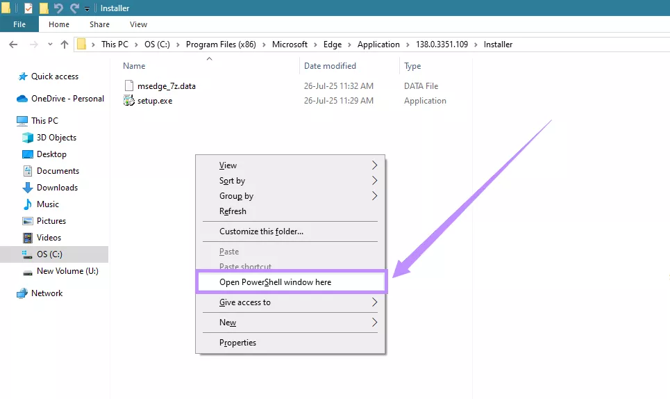Click Edge in the address breadcrumb
Screen dimensions: 670x399
[x=333, y=44]
